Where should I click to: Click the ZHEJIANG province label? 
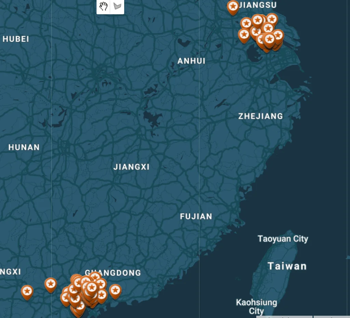tap(261, 116)
